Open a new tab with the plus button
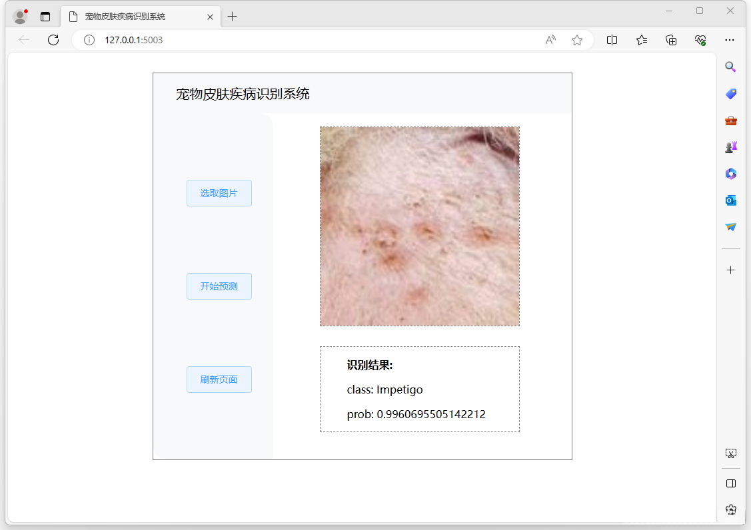Image resolution: width=751 pixels, height=530 pixels. pyautogui.click(x=232, y=17)
